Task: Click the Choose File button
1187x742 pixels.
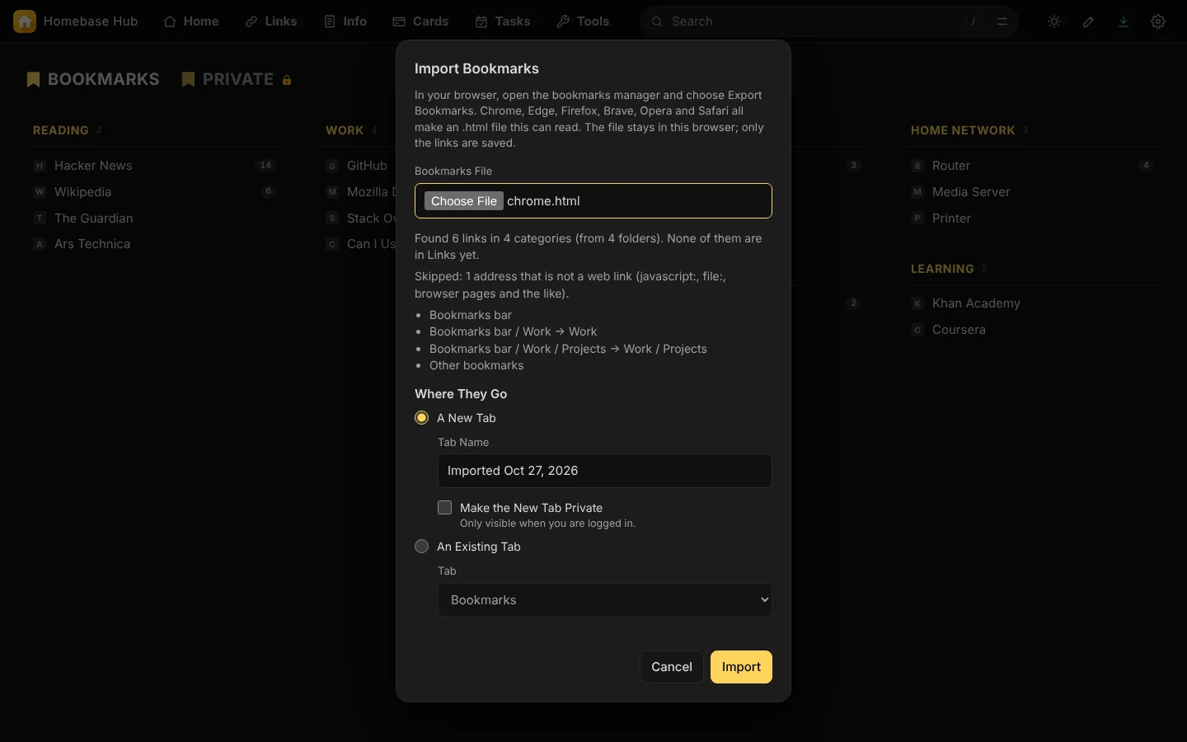Action: [464, 201]
